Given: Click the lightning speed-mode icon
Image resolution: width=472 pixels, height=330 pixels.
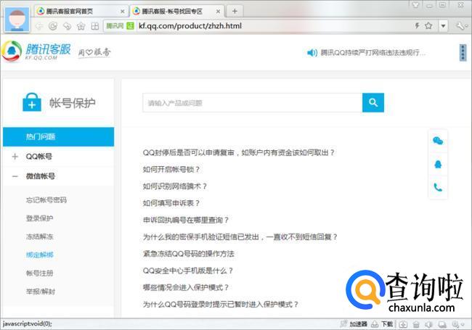Looking at the screenshot, I should coord(418,25).
